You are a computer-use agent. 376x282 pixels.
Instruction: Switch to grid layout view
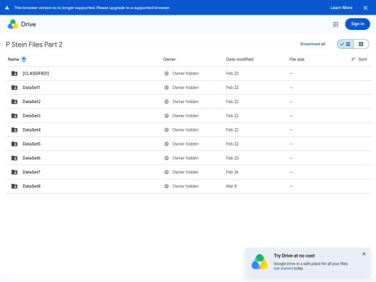pyautogui.click(x=361, y=44)
